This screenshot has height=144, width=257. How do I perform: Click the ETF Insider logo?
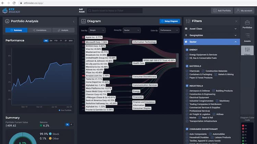11,11
